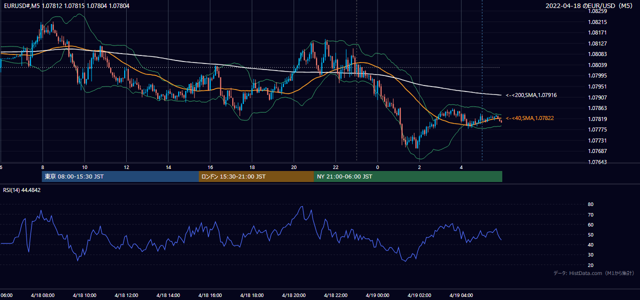Select the NY 21:00-06:00 JST session bar
The image size is (640, 300).
click(x=408, y=176)
